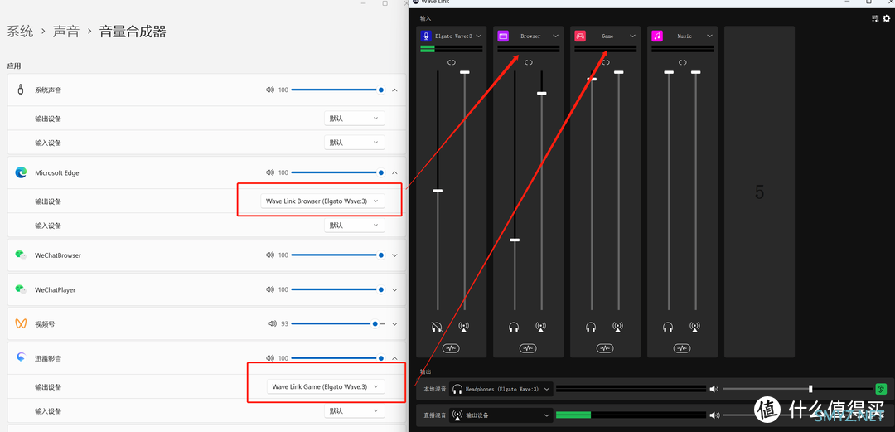Viewport: 895px width, 432px height.
Task: Mute WeChatBrowser speaker icon
Action: pyautogui.click(x=270, y=255)
